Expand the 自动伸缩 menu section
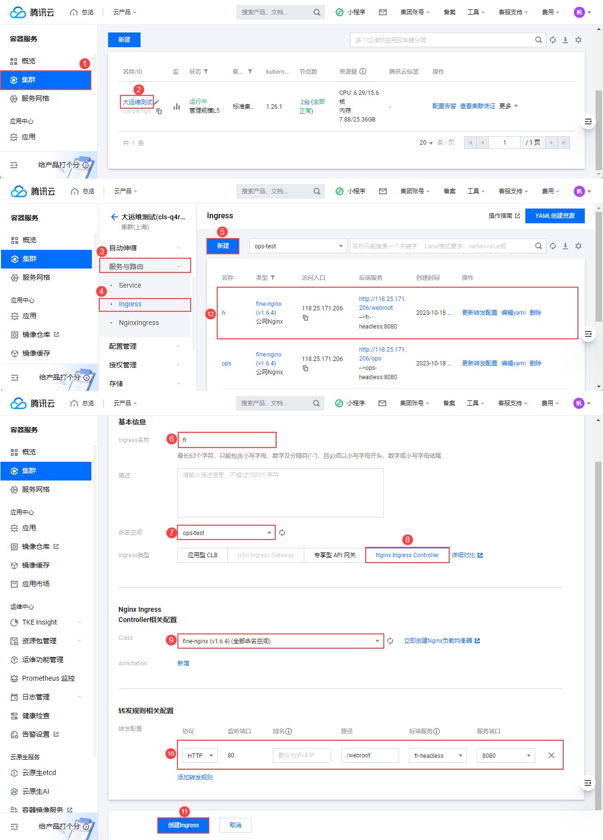603x840 pixels. [x=145, y=248]
